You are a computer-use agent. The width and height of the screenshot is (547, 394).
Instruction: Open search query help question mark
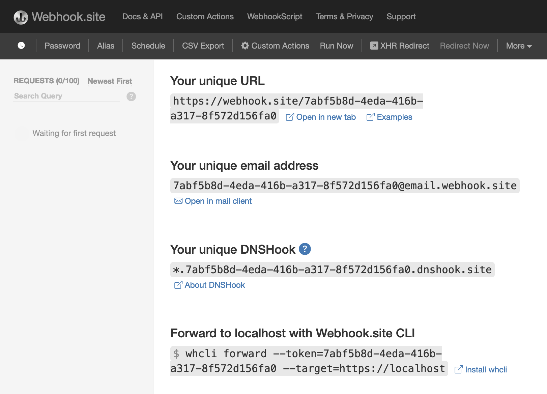pos(131,96)
